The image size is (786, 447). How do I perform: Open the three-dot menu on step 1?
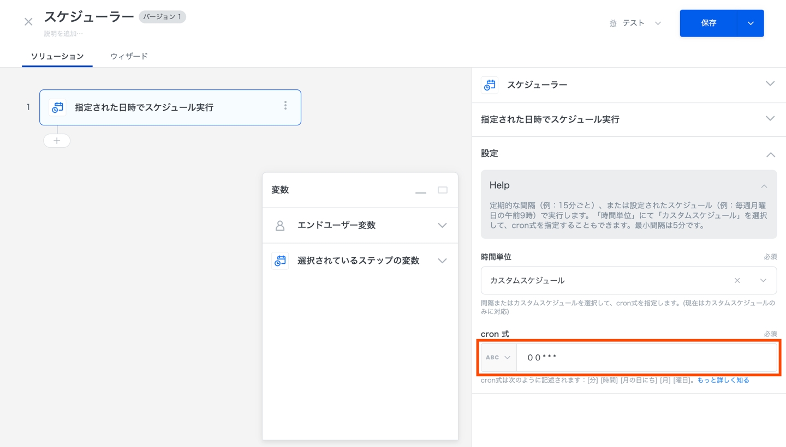[x=285, y=106]
